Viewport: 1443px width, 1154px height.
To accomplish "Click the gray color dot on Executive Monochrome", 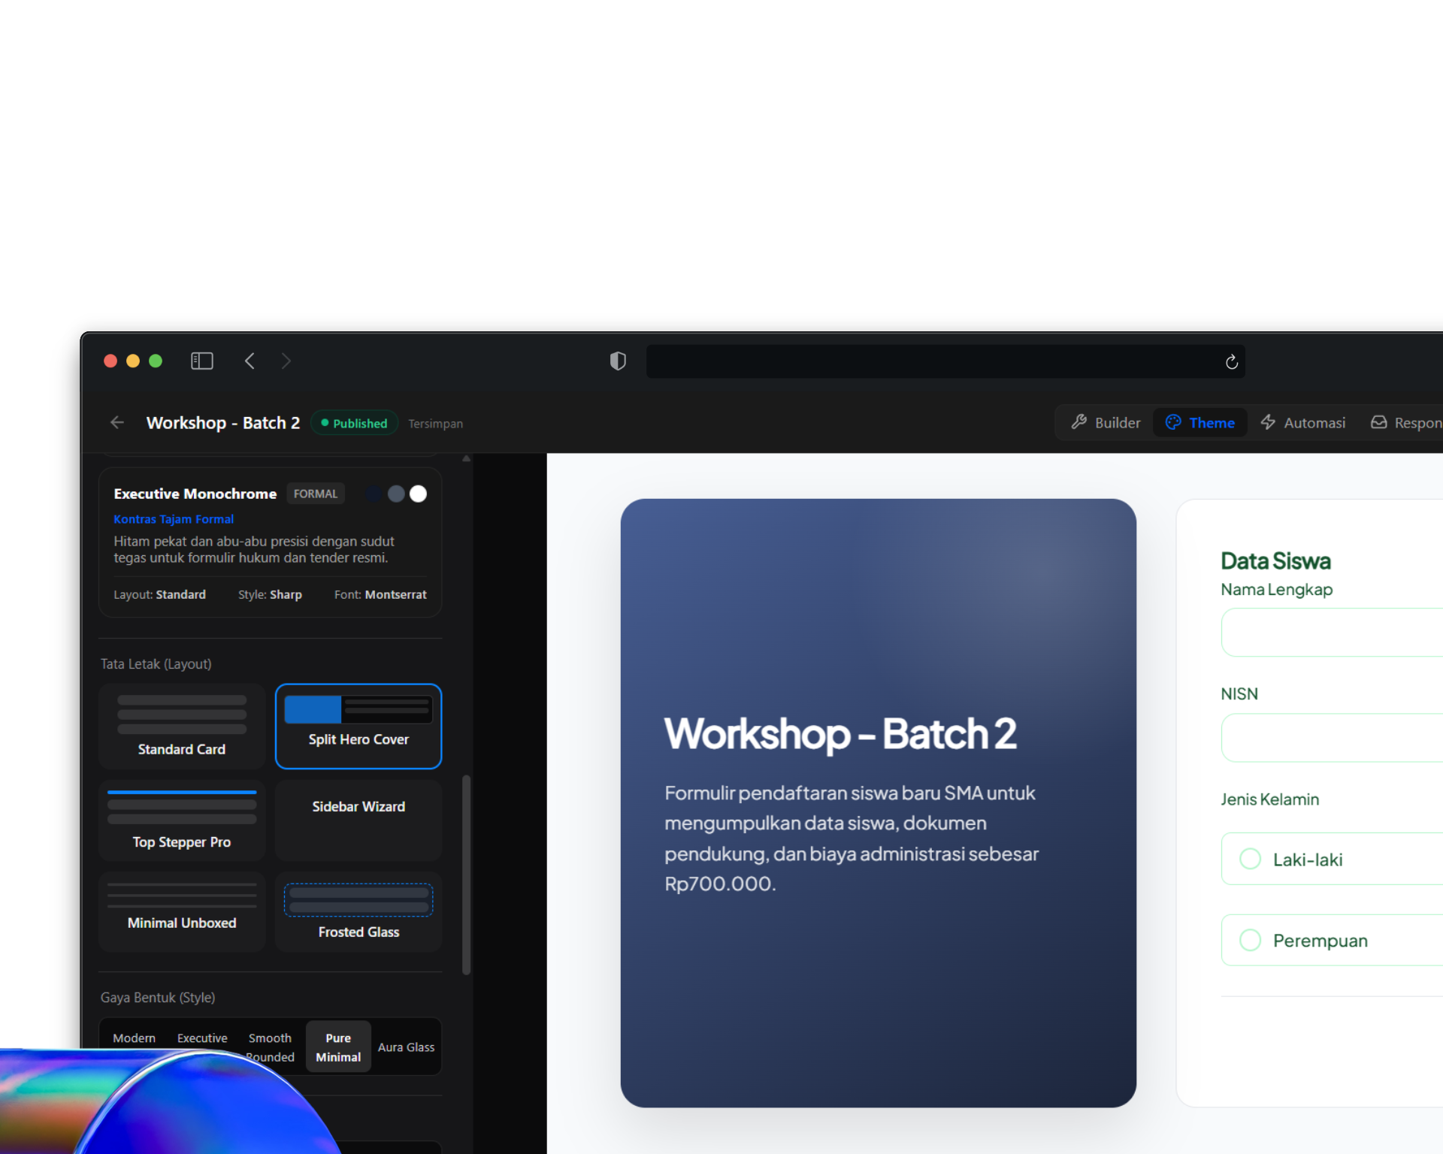I will 396,494.
